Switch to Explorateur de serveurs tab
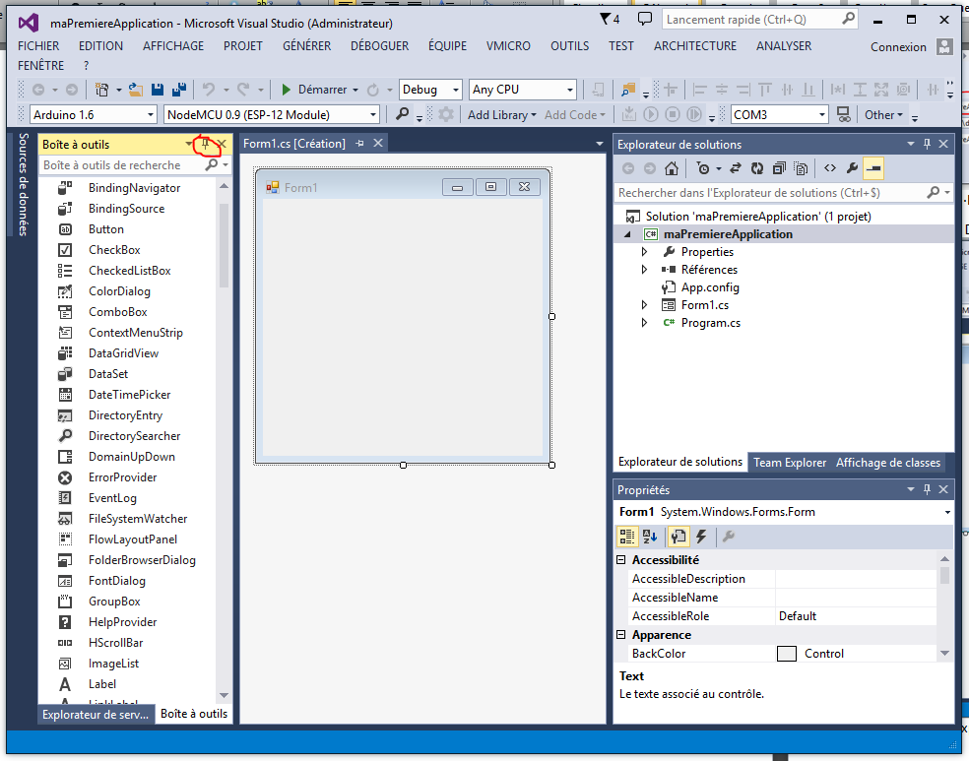Image resolution: width=969 pixels, height=761 pixels. (x=96, y=714)
